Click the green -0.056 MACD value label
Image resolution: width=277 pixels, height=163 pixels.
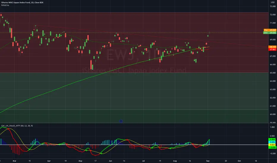272,147
